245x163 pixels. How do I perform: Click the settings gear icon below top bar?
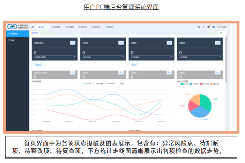220,33
